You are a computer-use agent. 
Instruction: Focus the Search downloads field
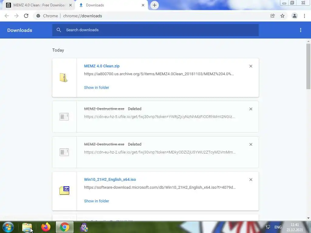coord(155,30)
